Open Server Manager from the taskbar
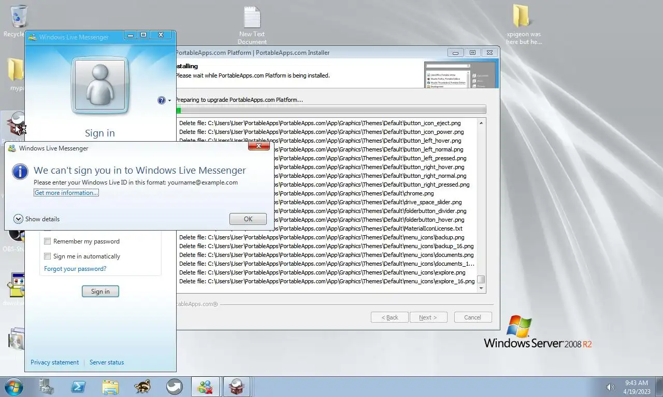663x397 pixels. pyautogui.click(x=47, y=387)
